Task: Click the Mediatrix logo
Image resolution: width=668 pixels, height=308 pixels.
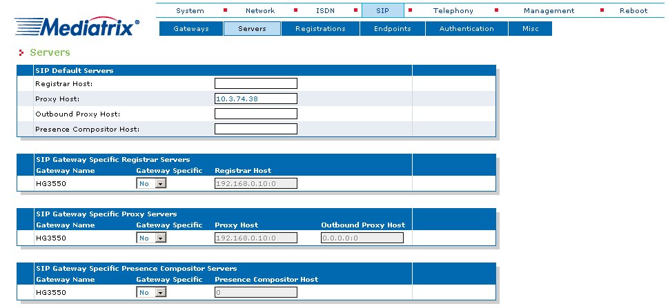Action: pyautogui.click(x=77, y=26)
